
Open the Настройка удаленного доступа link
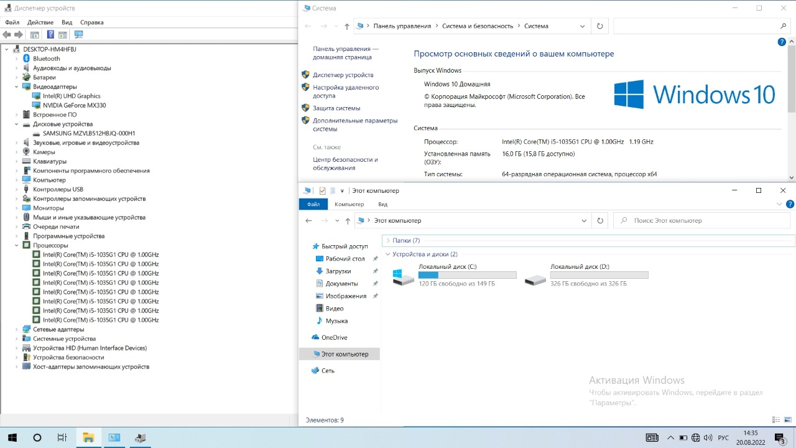[346, 92]
